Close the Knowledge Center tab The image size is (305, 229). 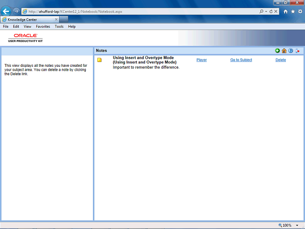56,20
